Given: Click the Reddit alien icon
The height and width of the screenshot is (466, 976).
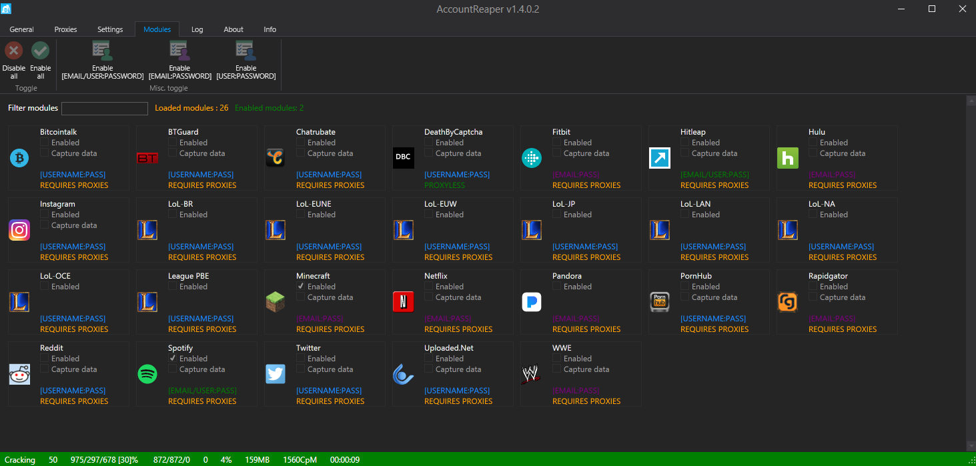Looking at the screenshot, I should 19,374.
